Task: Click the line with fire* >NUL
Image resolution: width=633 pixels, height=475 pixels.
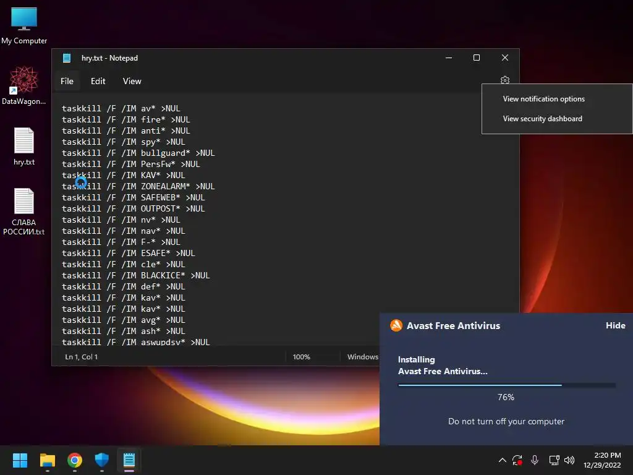Action: tap(126, 119)
